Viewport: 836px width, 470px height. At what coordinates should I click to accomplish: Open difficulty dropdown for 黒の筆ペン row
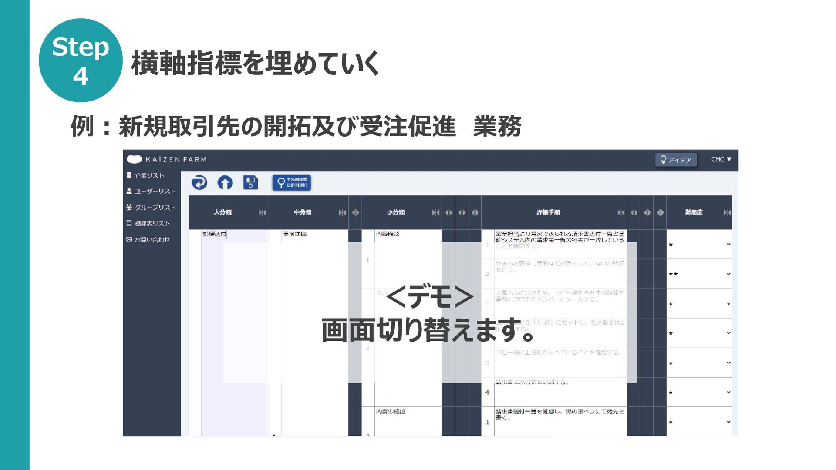pyautogui.click(x=699, y=422)
